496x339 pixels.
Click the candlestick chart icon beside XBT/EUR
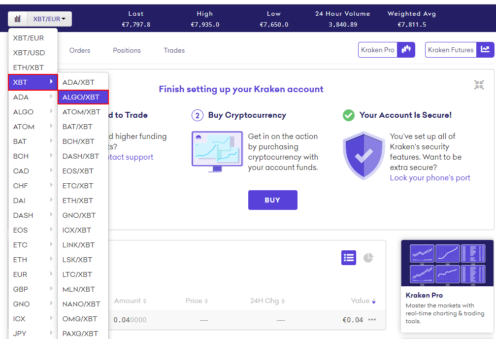18,19
